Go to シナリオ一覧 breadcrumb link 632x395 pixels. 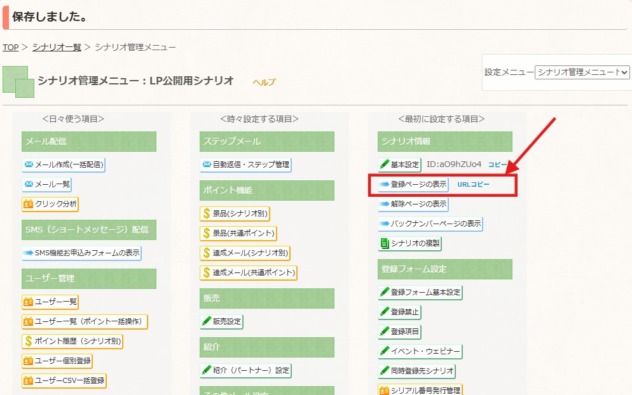click(x=57, y=47)
